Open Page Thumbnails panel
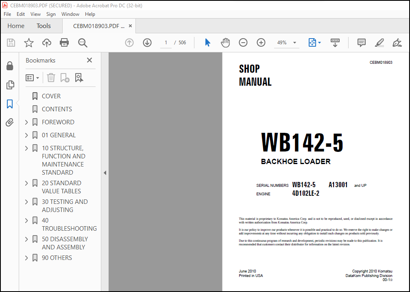The width and height of the screenshot is (410, 292). [x=10, y=85]
